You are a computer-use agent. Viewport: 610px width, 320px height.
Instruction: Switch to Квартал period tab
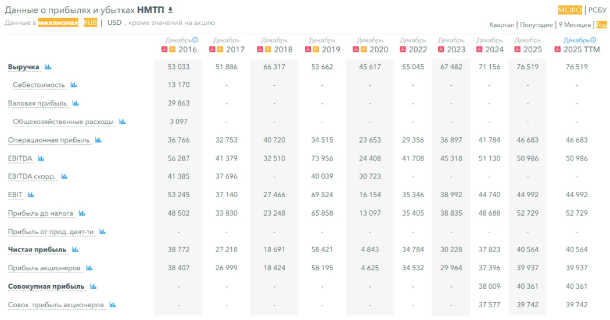coord(501,25)
